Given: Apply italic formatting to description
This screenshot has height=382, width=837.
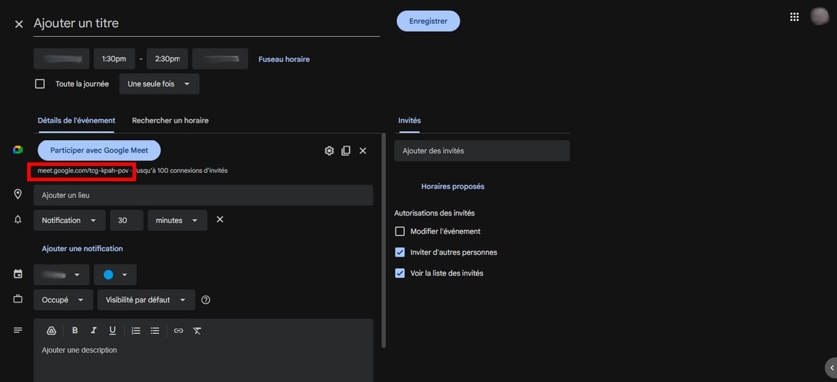Looking at the screenshot, I should point(93,330).
